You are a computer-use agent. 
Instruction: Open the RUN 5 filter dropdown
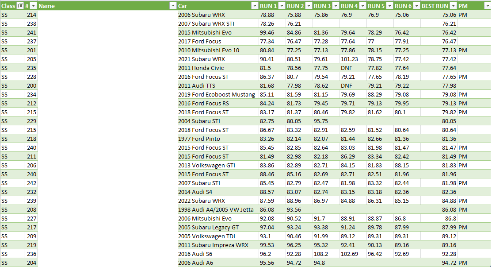[x=389, y=6]
